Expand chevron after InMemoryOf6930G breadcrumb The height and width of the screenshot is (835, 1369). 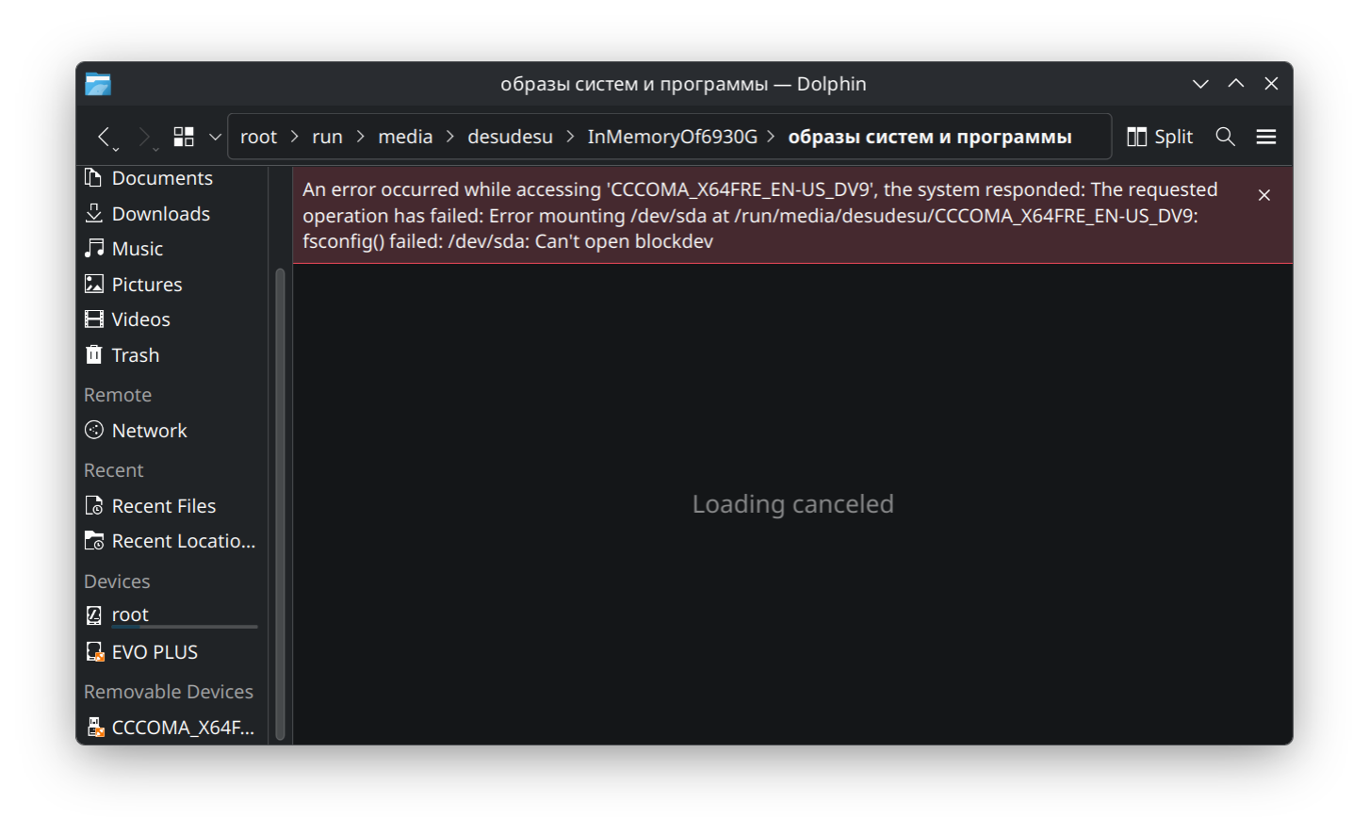point(771,137)
